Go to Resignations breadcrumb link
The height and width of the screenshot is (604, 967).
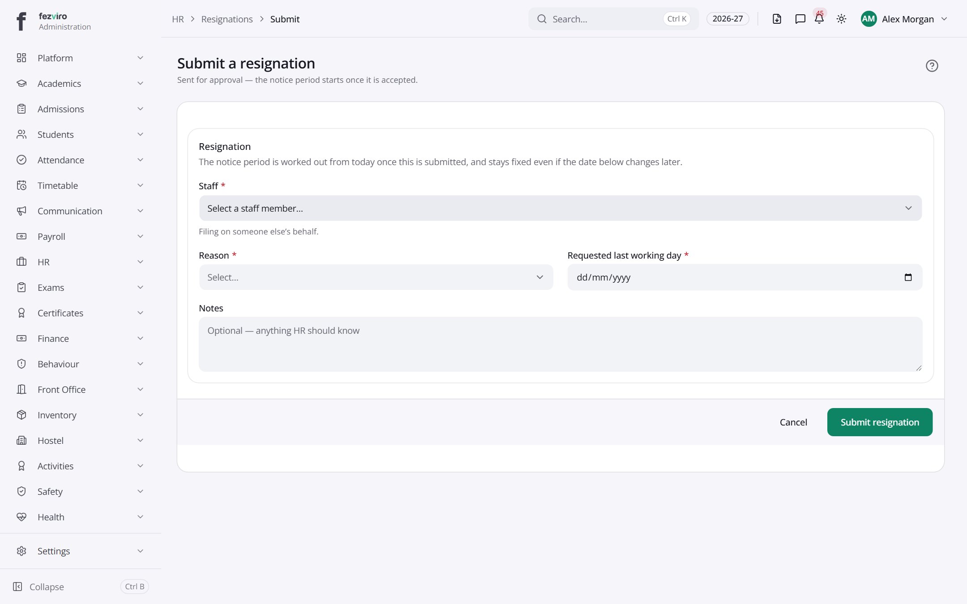(x=227, y=19)
